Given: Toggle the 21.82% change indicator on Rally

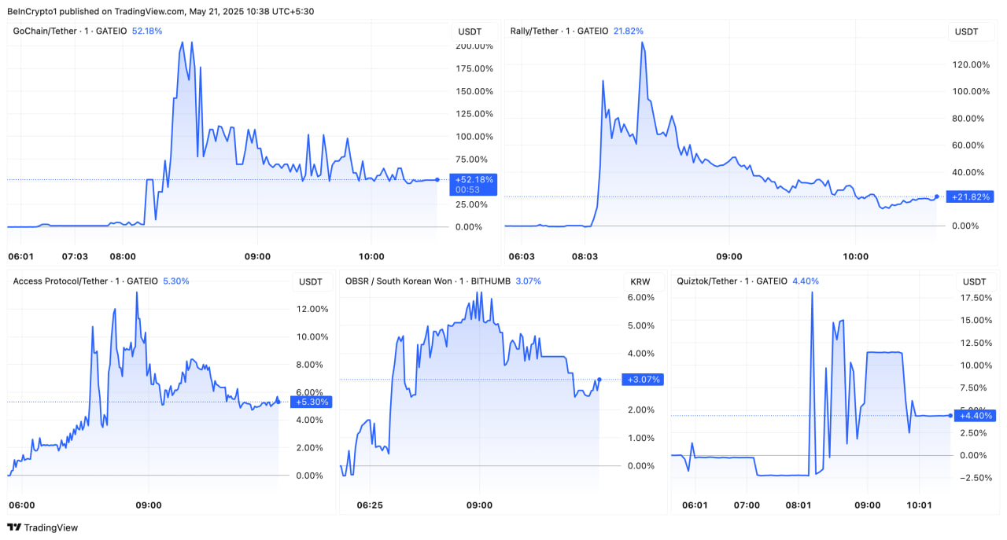Looking at the screenshot, I should [627, 31].
